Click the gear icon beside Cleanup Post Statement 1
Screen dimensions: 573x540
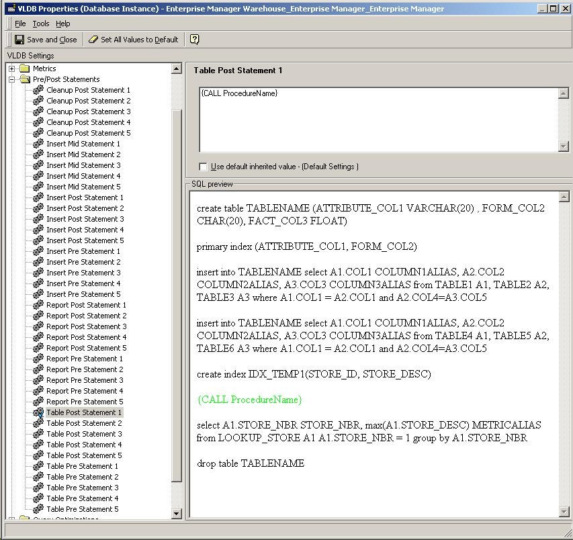[x=38, y=90]
